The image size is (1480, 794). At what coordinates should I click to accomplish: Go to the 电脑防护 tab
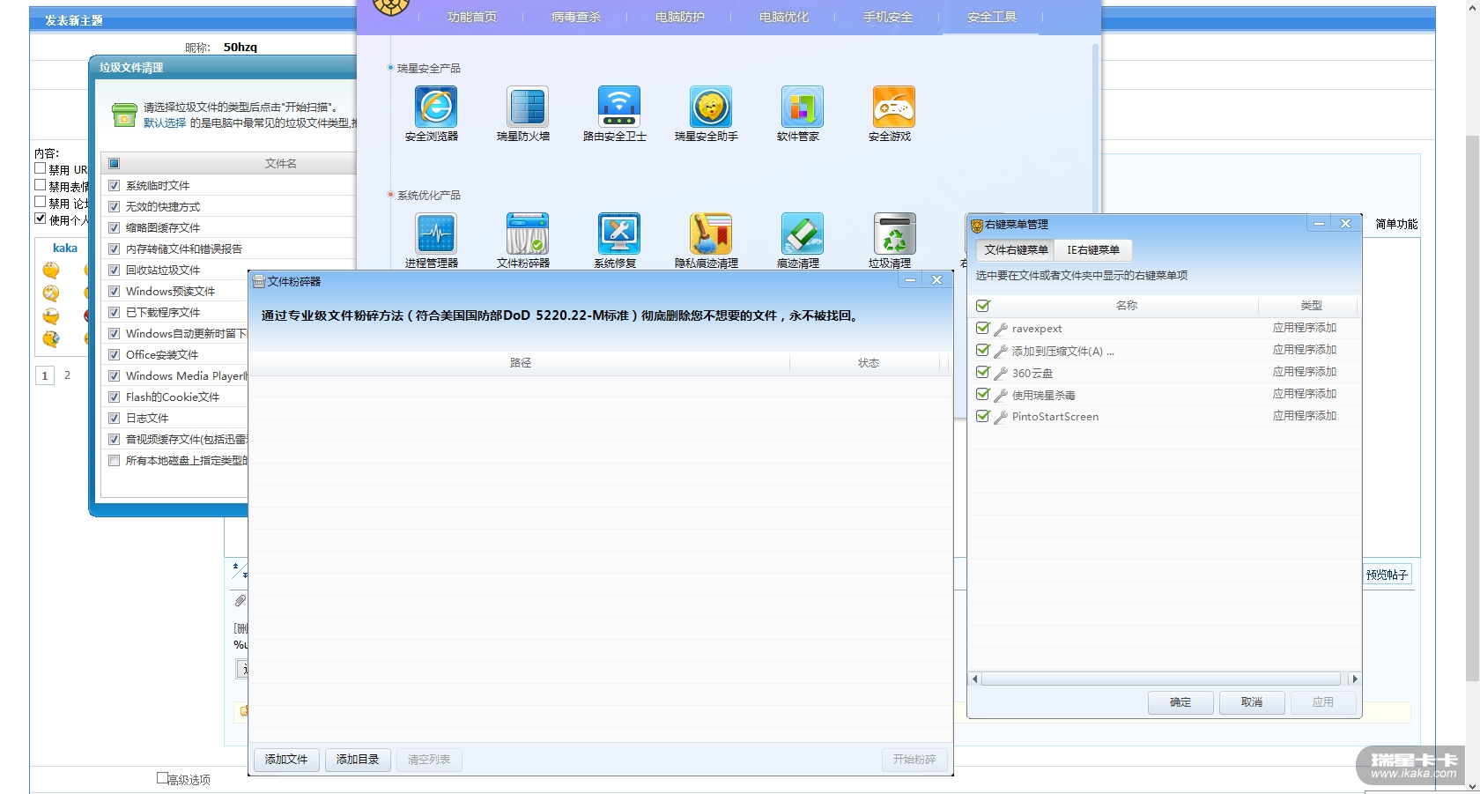680,17
